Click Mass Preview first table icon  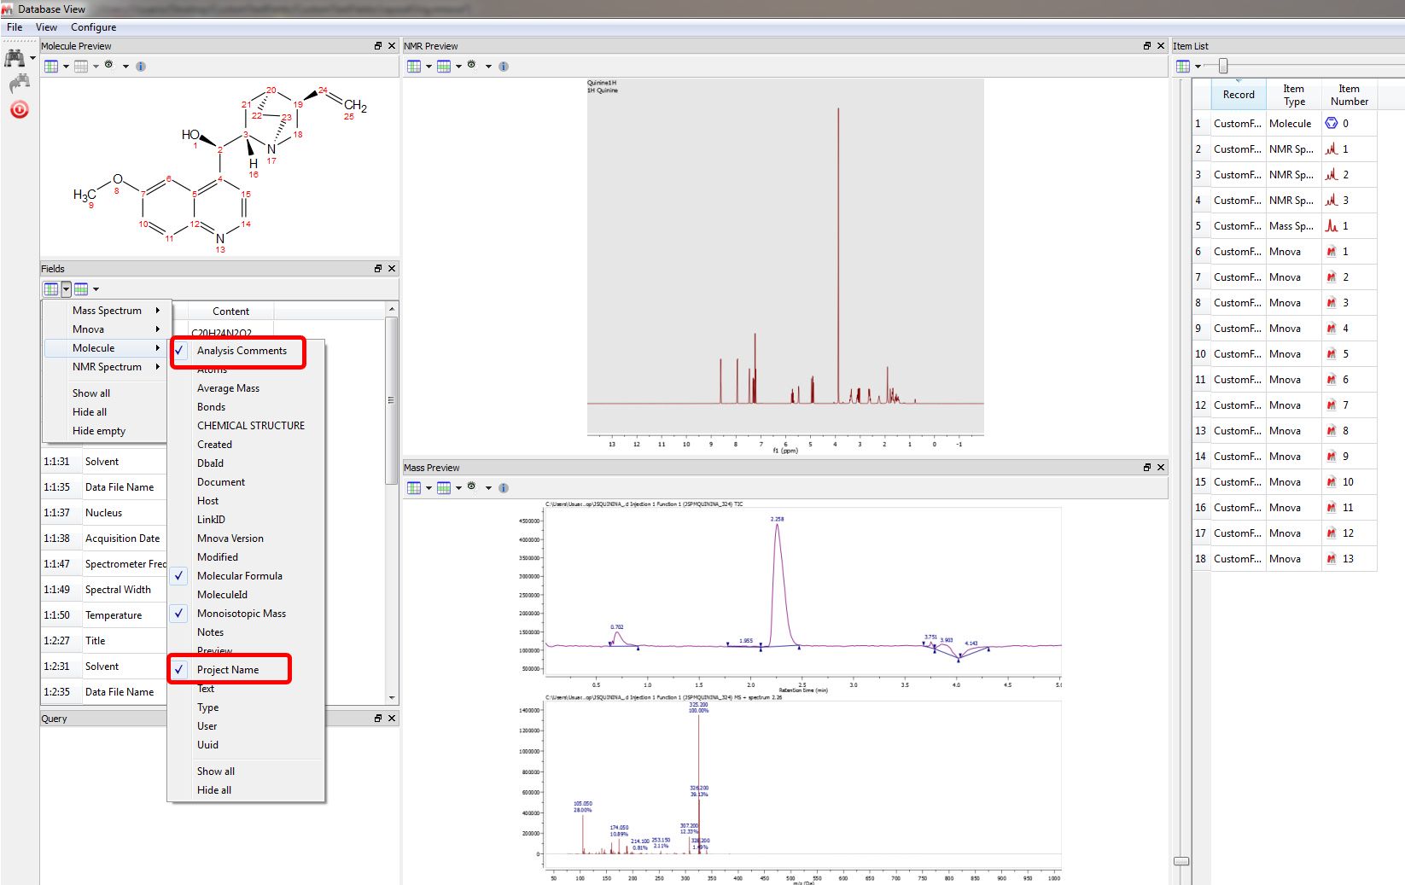point(414,487)
